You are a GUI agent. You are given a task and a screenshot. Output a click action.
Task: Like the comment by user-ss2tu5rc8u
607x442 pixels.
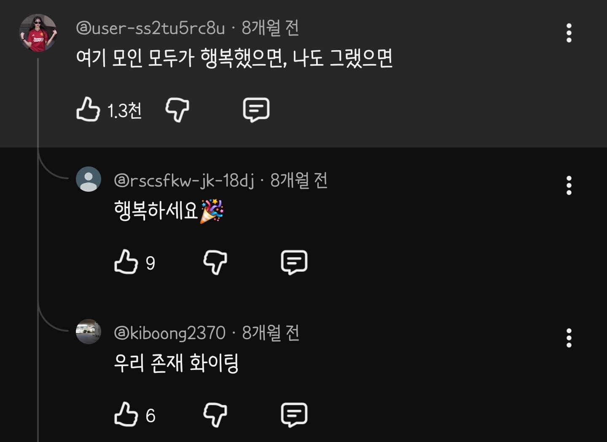(x=88, y=110)
